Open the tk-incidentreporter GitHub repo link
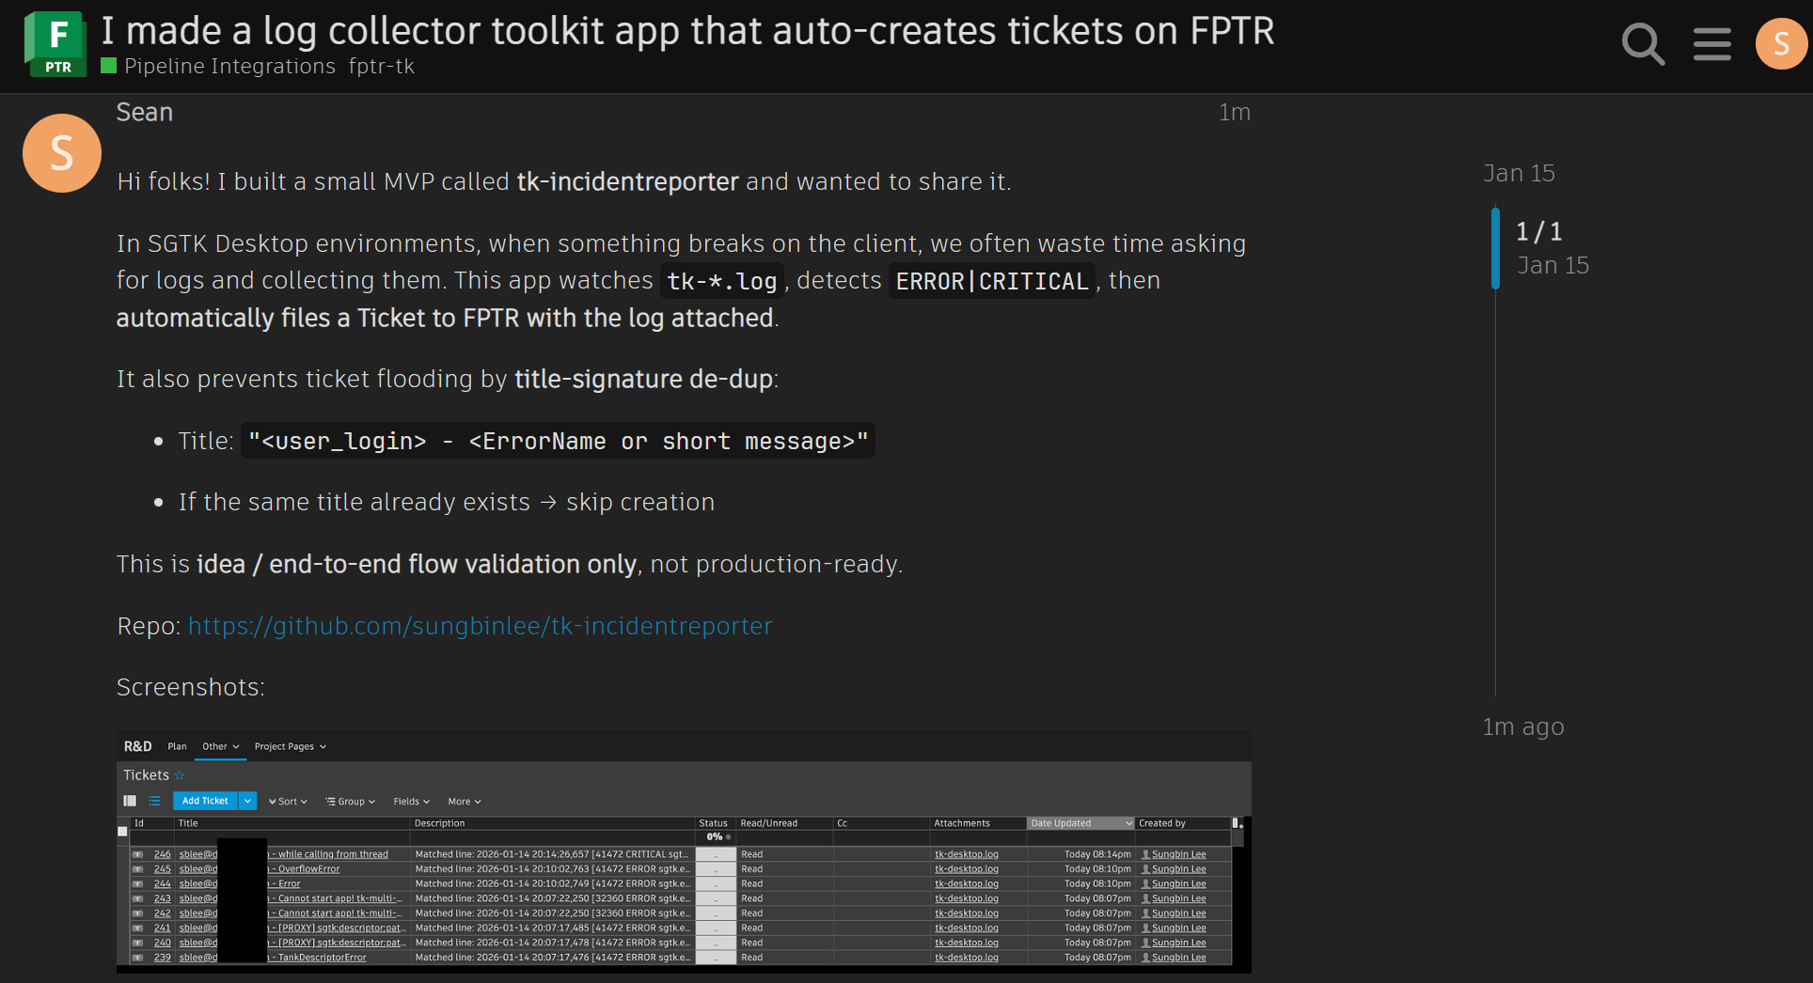This screenshot has height=983, width=1813. coord(480,626)
